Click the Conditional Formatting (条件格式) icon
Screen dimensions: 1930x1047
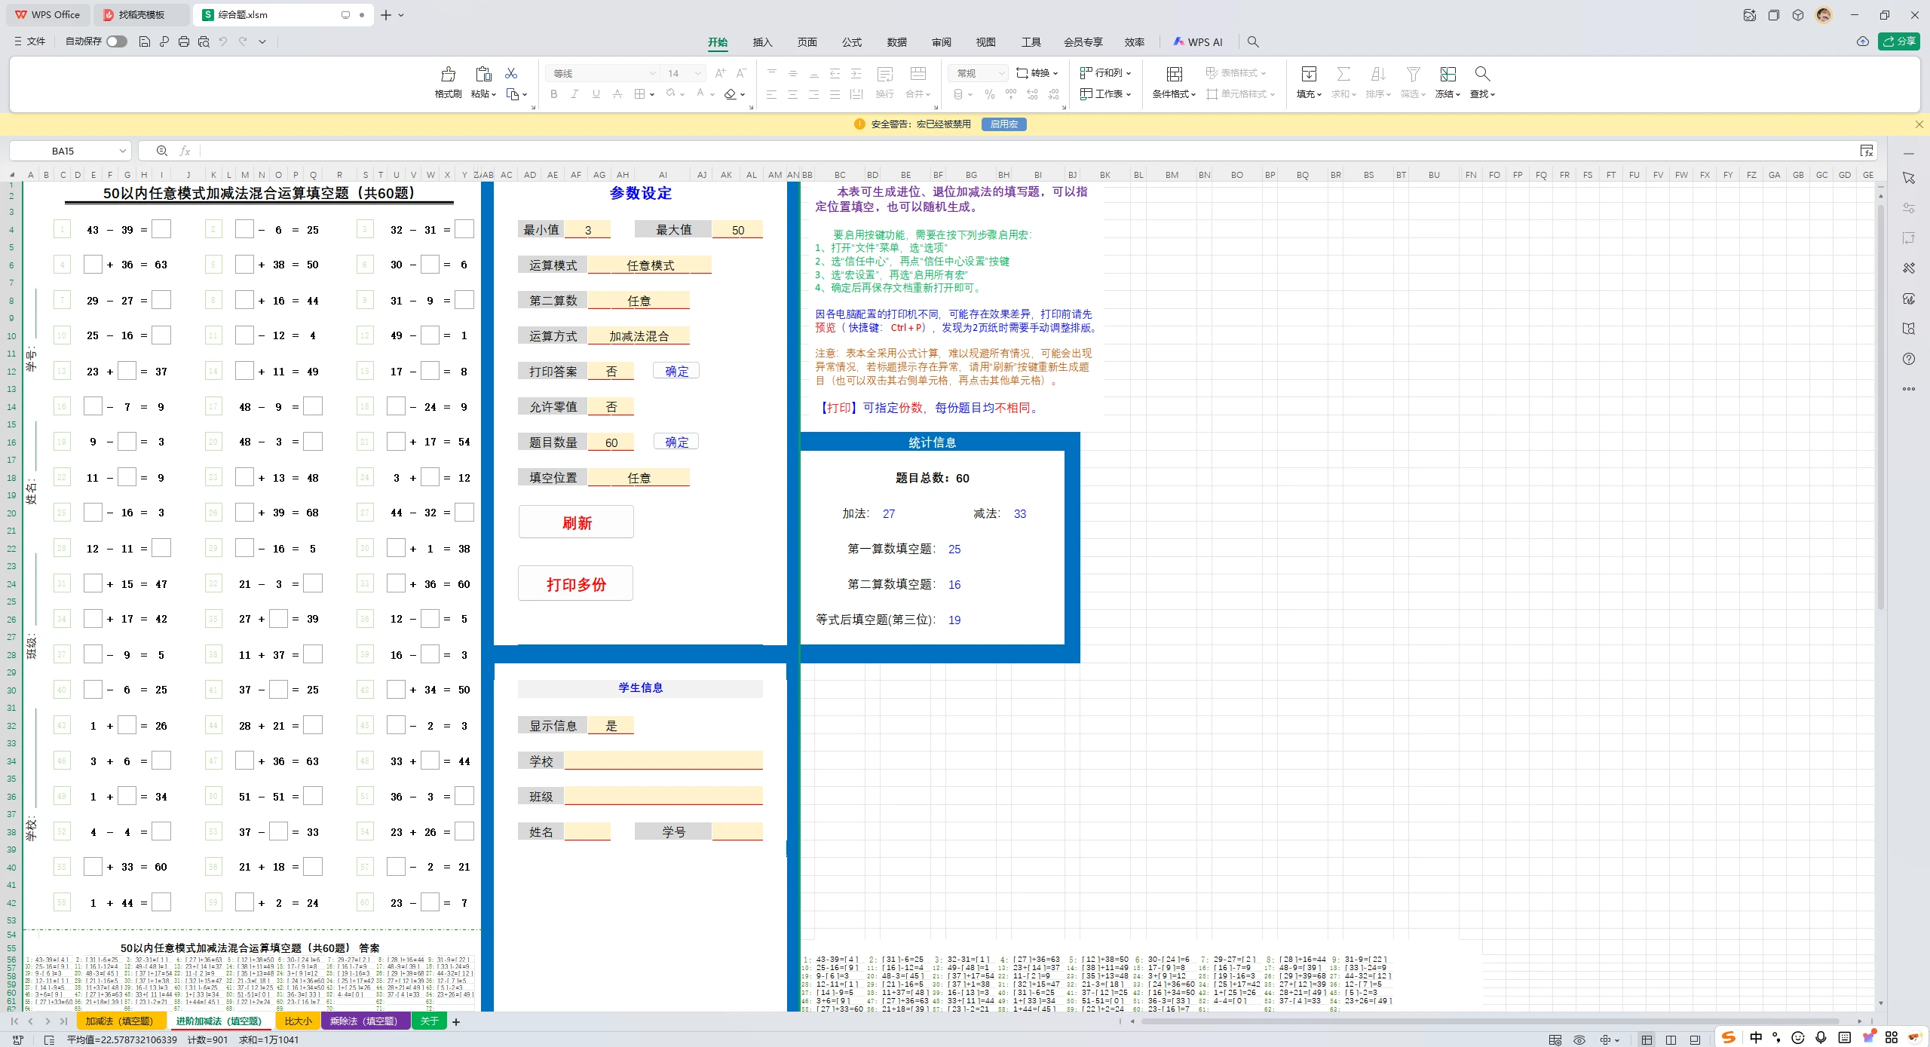[x=1174, y=74]
